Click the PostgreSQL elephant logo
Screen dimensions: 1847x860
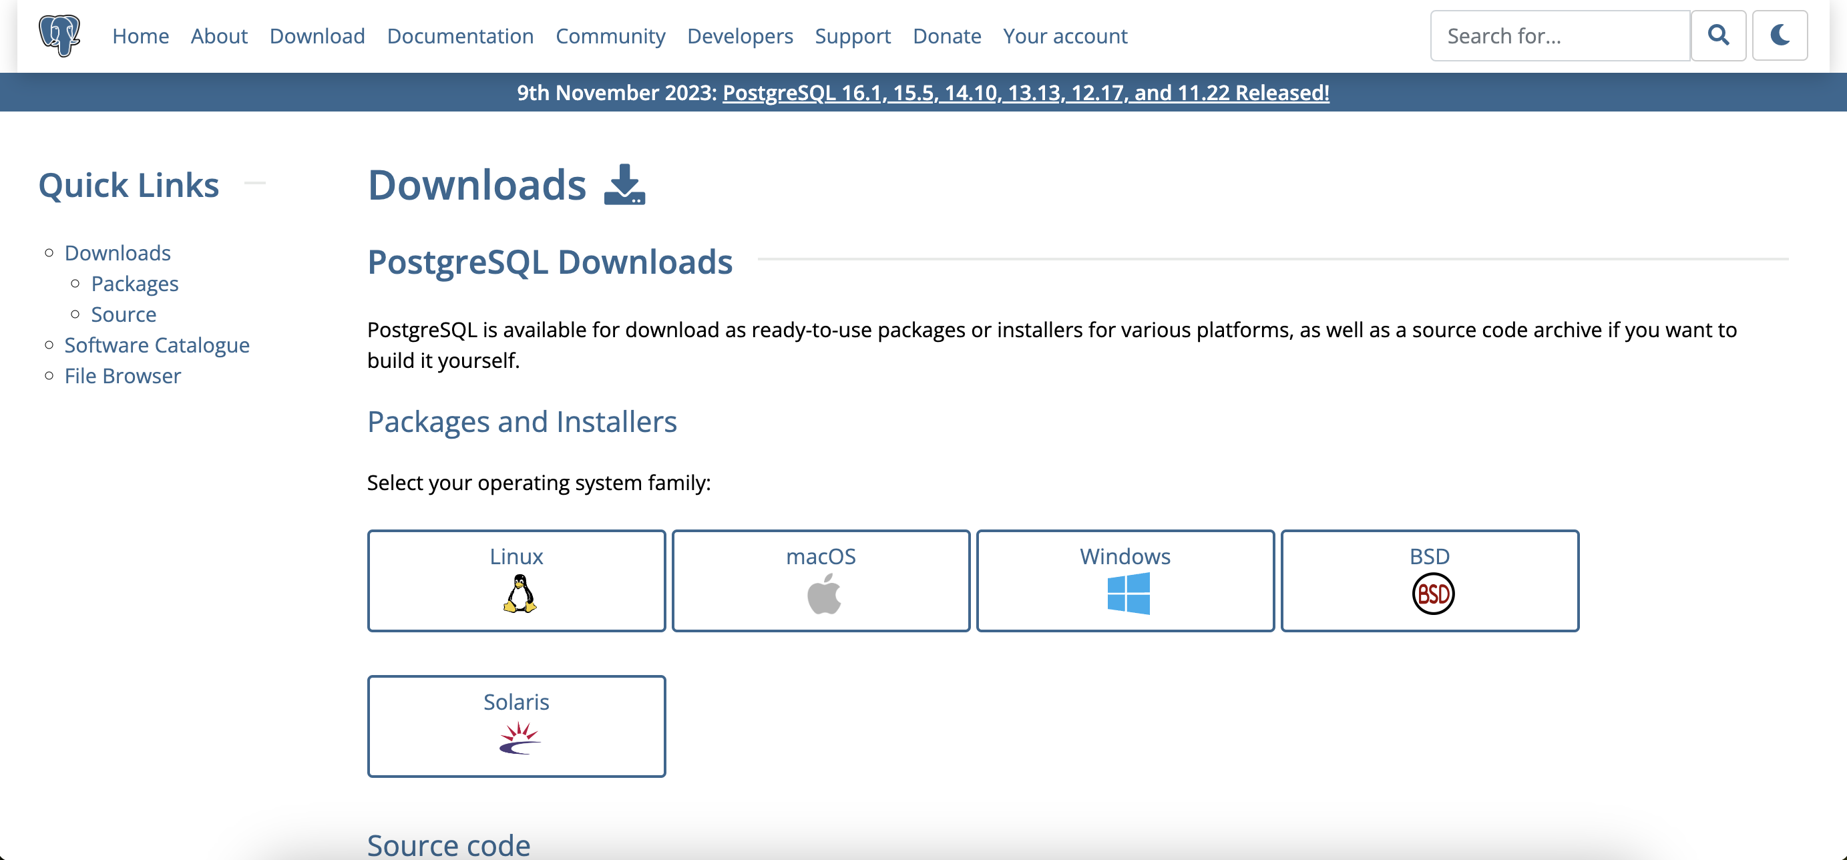(x=59, y=35)
